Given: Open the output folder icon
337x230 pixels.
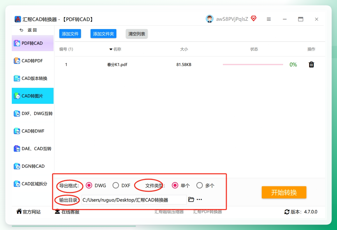Looking at the screenshot, I should pyautogui.click(x=191, y=199).
